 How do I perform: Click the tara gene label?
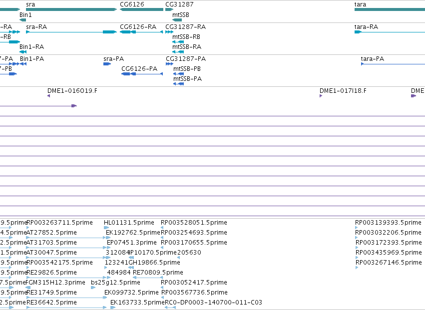click(360, 4)
